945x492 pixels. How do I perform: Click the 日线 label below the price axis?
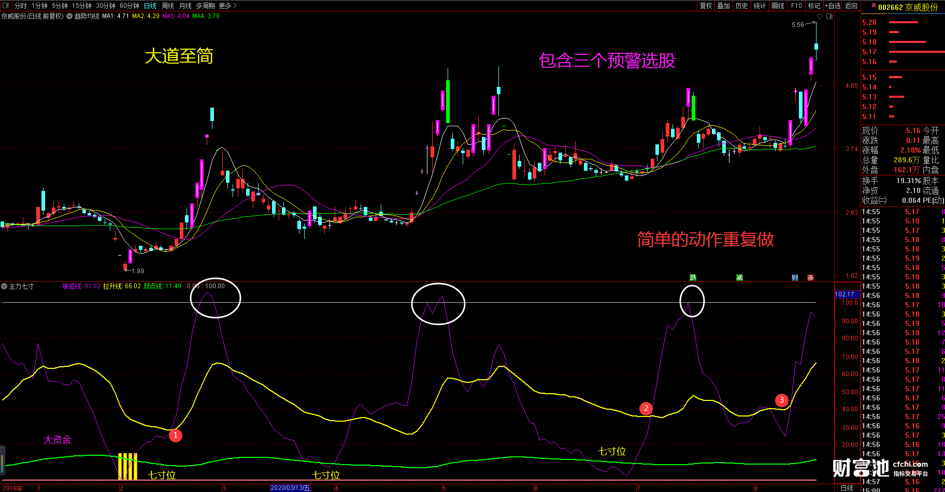[847, 488]
